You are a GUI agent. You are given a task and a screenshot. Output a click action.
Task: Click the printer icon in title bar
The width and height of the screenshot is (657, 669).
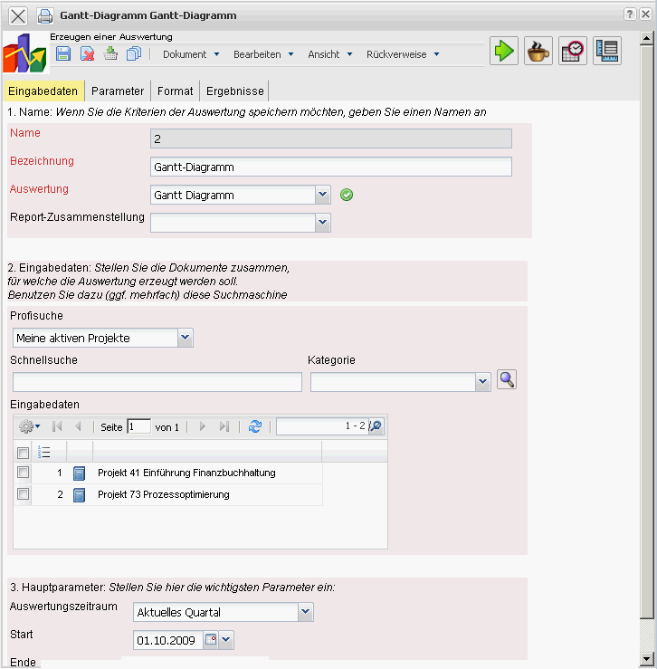(45, 15)
